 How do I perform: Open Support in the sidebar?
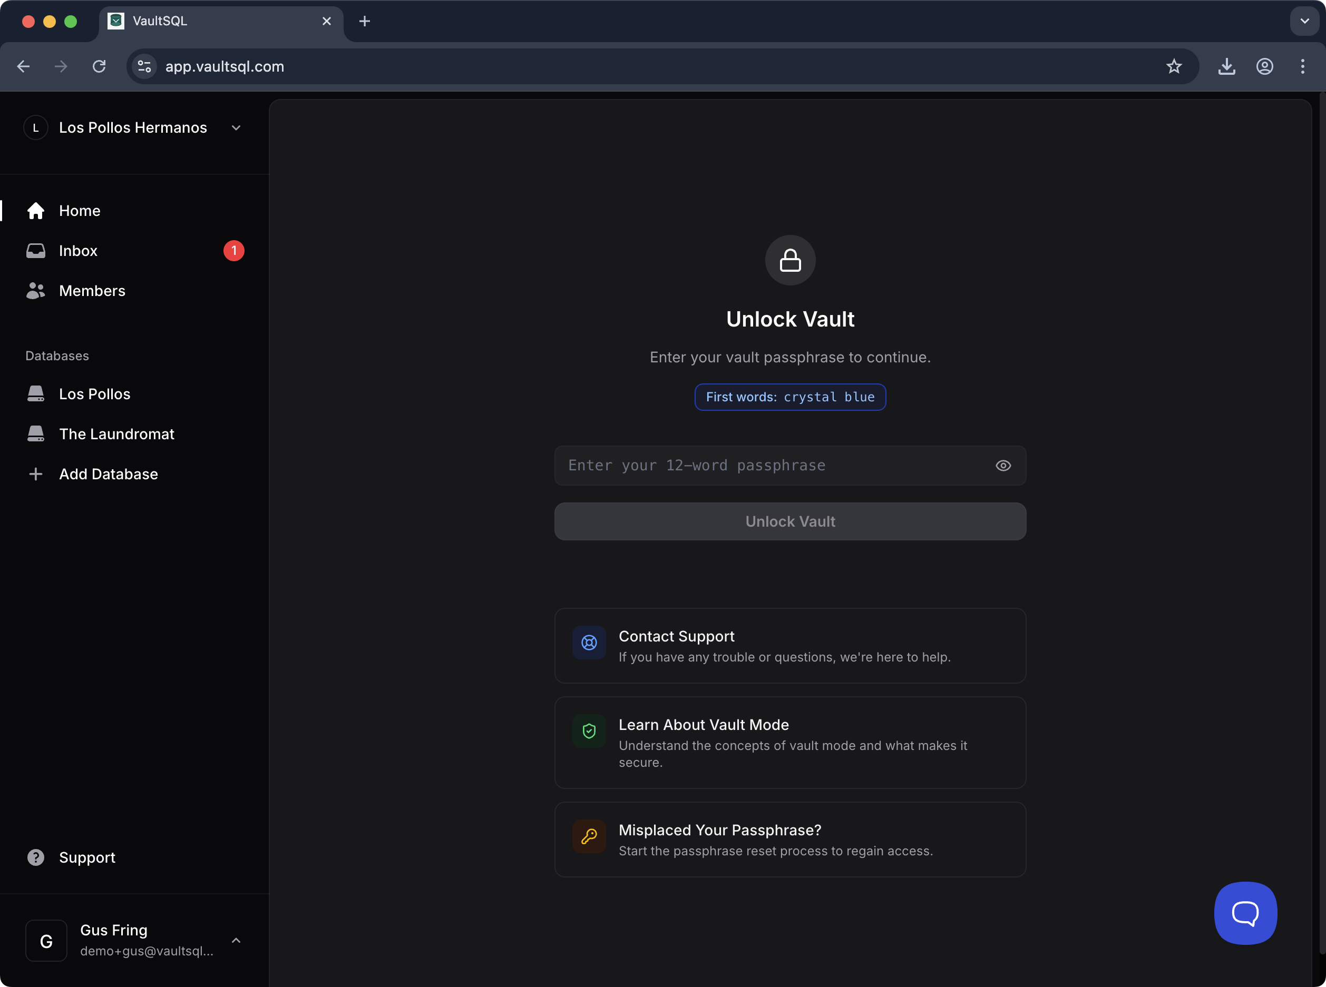(x=134, y=858)
